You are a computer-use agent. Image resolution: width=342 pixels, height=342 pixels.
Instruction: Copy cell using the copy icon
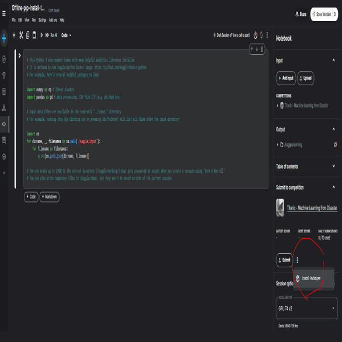pyautogui.click(x=27, y=35)
